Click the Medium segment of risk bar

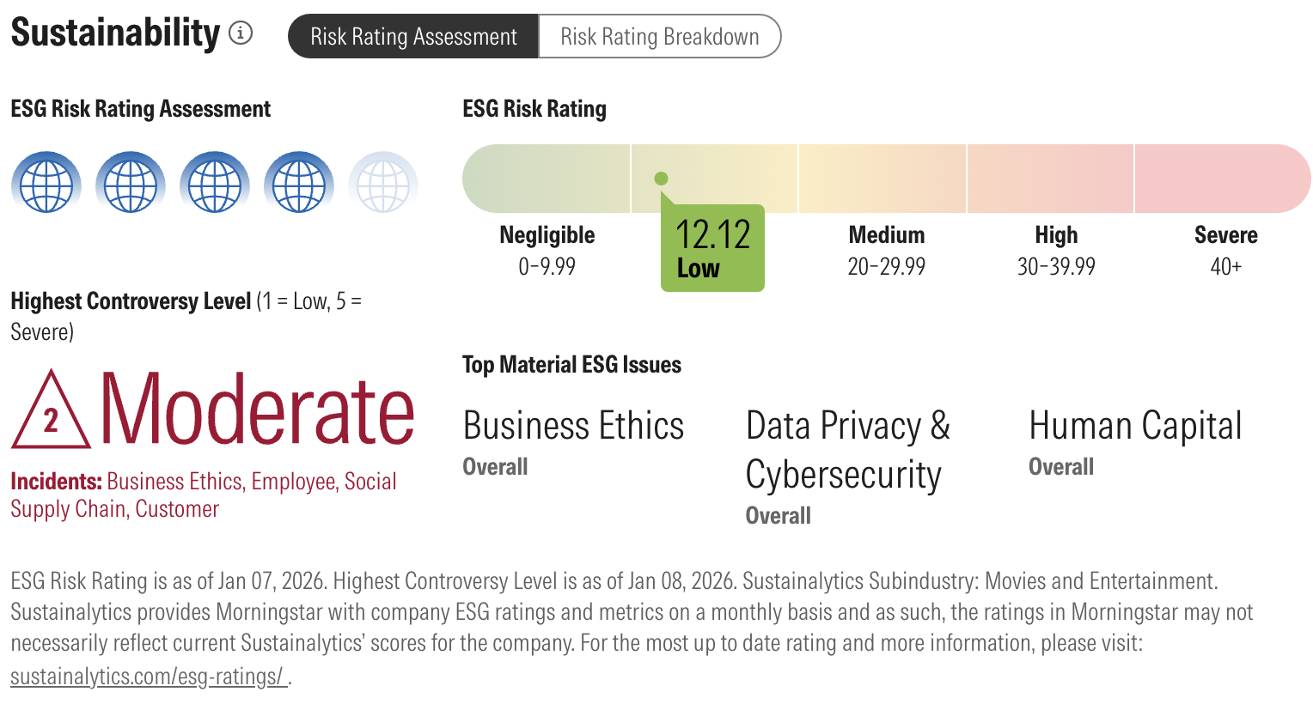click(882, 179)
